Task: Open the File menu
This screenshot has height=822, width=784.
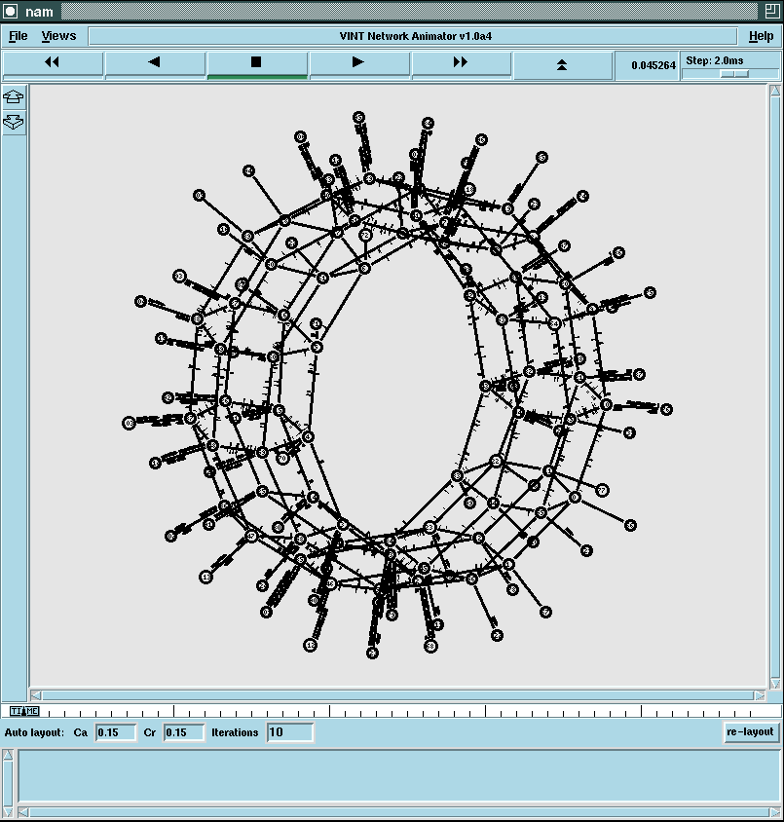Action: [x=18, y=36]
